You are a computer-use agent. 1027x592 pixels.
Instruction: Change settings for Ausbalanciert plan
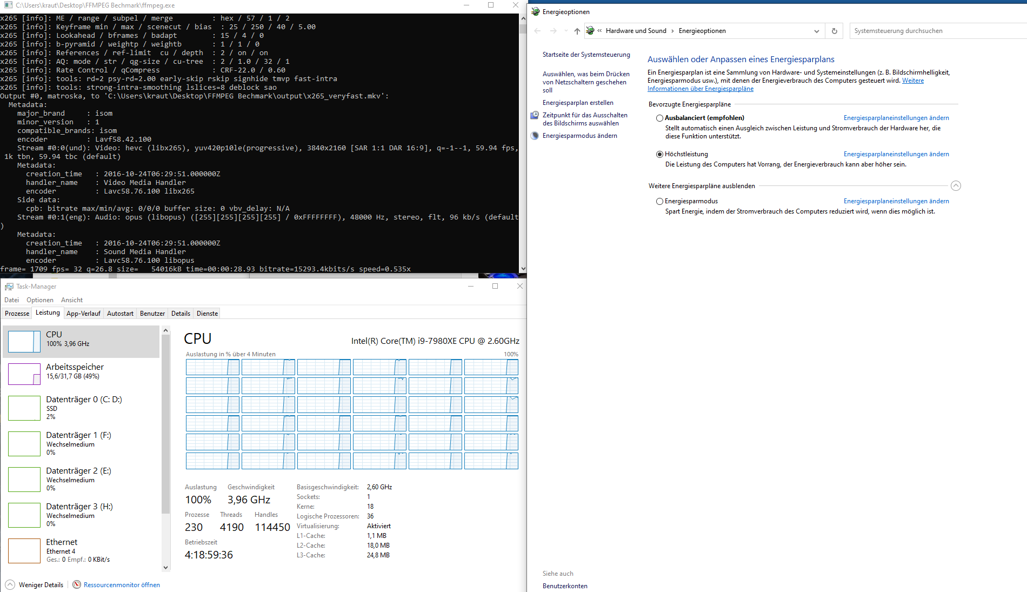896,118
